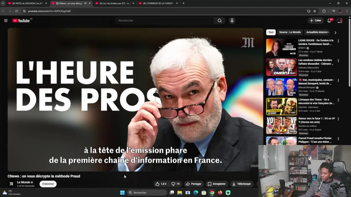Open options menu for Retour vers le futur video
The image size is (351, 197).
click(338, 119)
